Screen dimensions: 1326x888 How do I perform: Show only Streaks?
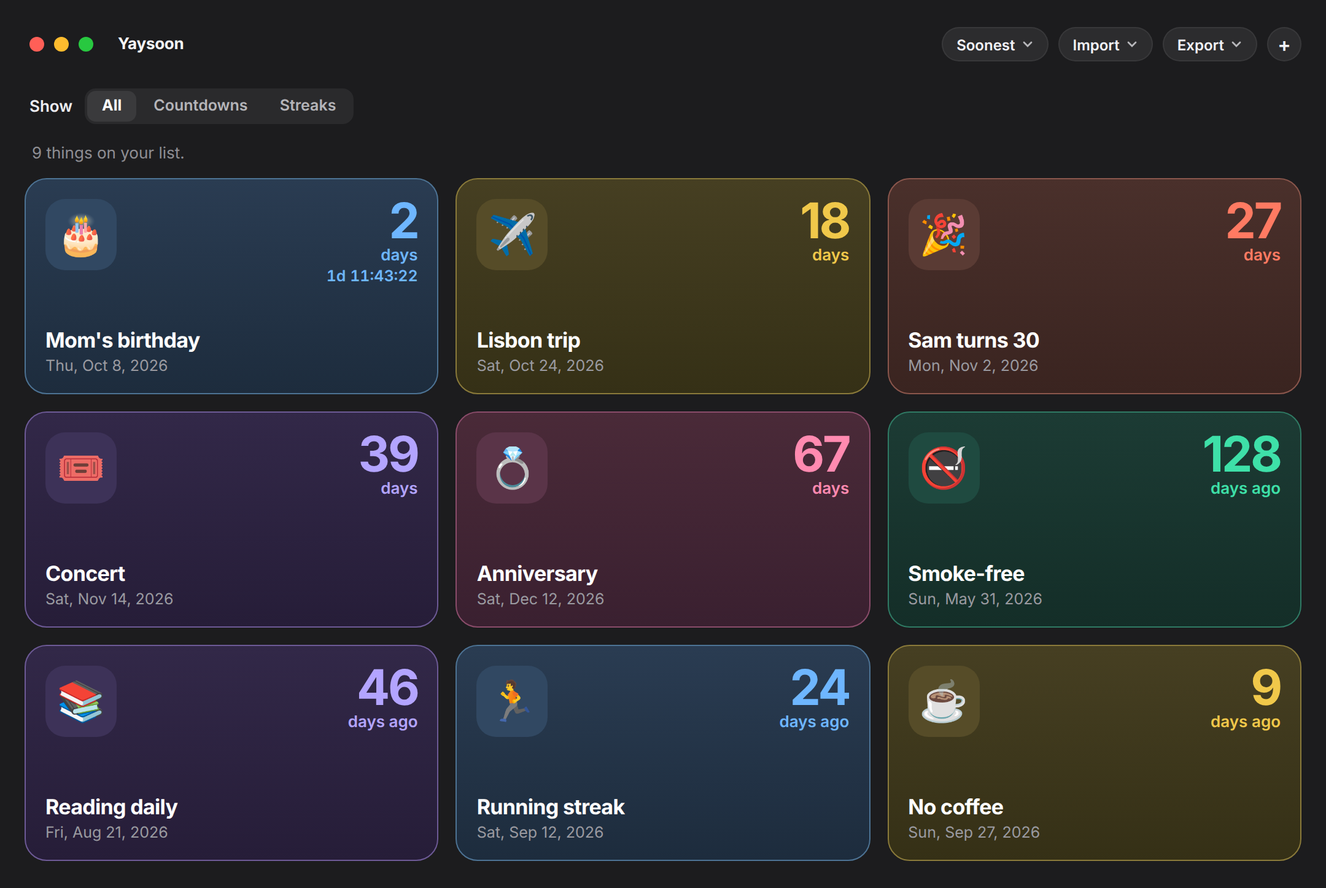coord(308,106)
